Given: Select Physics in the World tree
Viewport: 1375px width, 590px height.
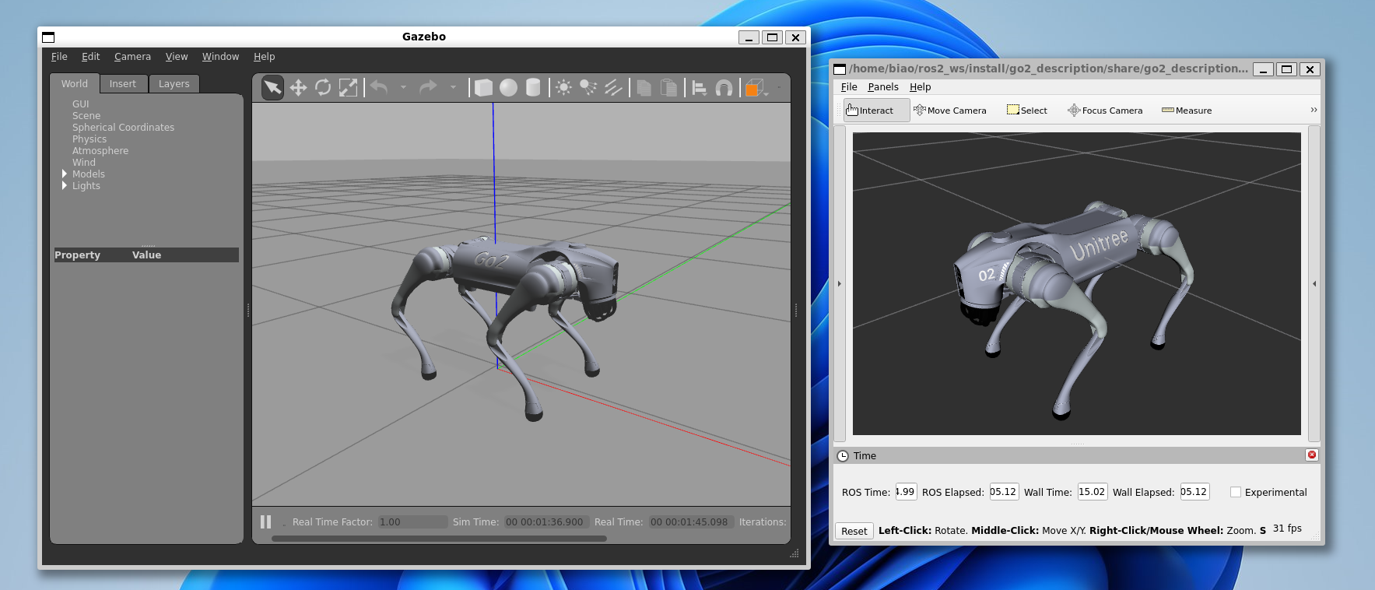Looking at the screenshot, I should click(x=89, y=139).
